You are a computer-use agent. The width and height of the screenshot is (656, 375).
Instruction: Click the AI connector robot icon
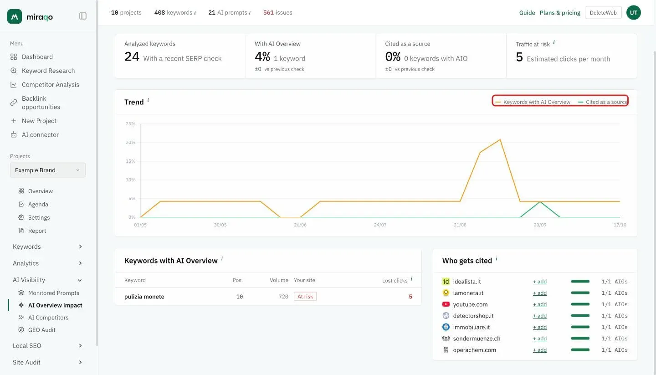click(x=14, y=135)
